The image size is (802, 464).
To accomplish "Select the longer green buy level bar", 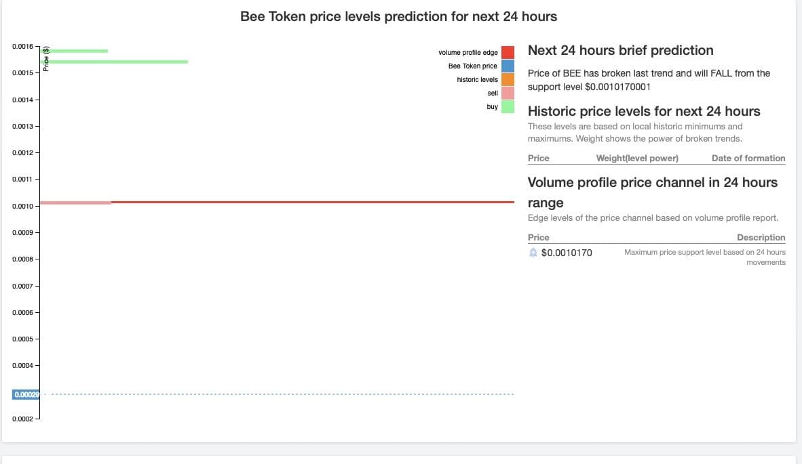I will [114, 62].
